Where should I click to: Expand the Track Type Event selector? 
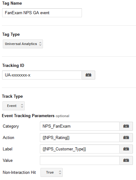14,106
